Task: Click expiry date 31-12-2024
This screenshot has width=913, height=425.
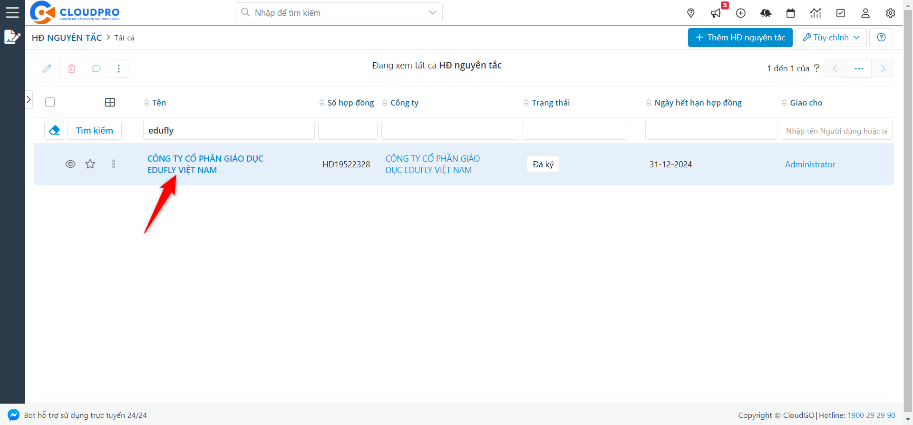Action: tap(670, 164)
